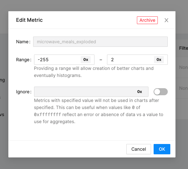
Task: Focus the range maximum field showing 2
Action: (x=130, y=60)
